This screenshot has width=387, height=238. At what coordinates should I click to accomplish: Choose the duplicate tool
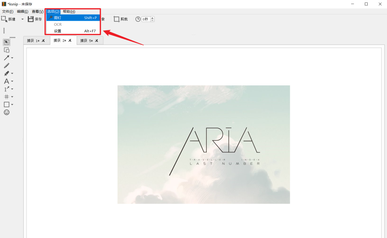pyautogui.click(x=7, y=50)
